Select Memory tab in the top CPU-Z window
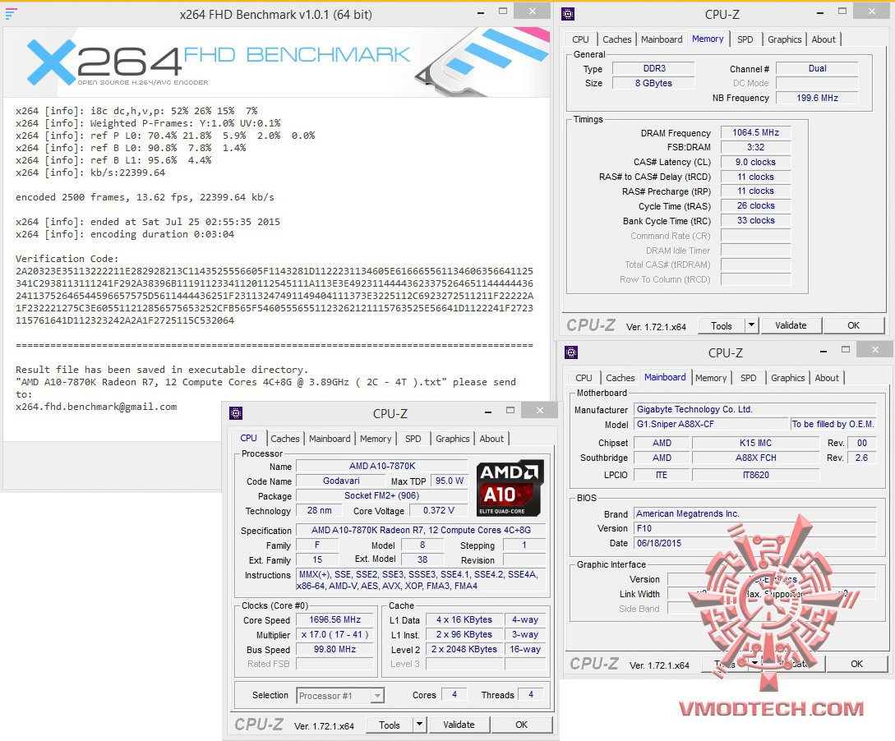Screen dimensions: 895x741 point(708,39)
